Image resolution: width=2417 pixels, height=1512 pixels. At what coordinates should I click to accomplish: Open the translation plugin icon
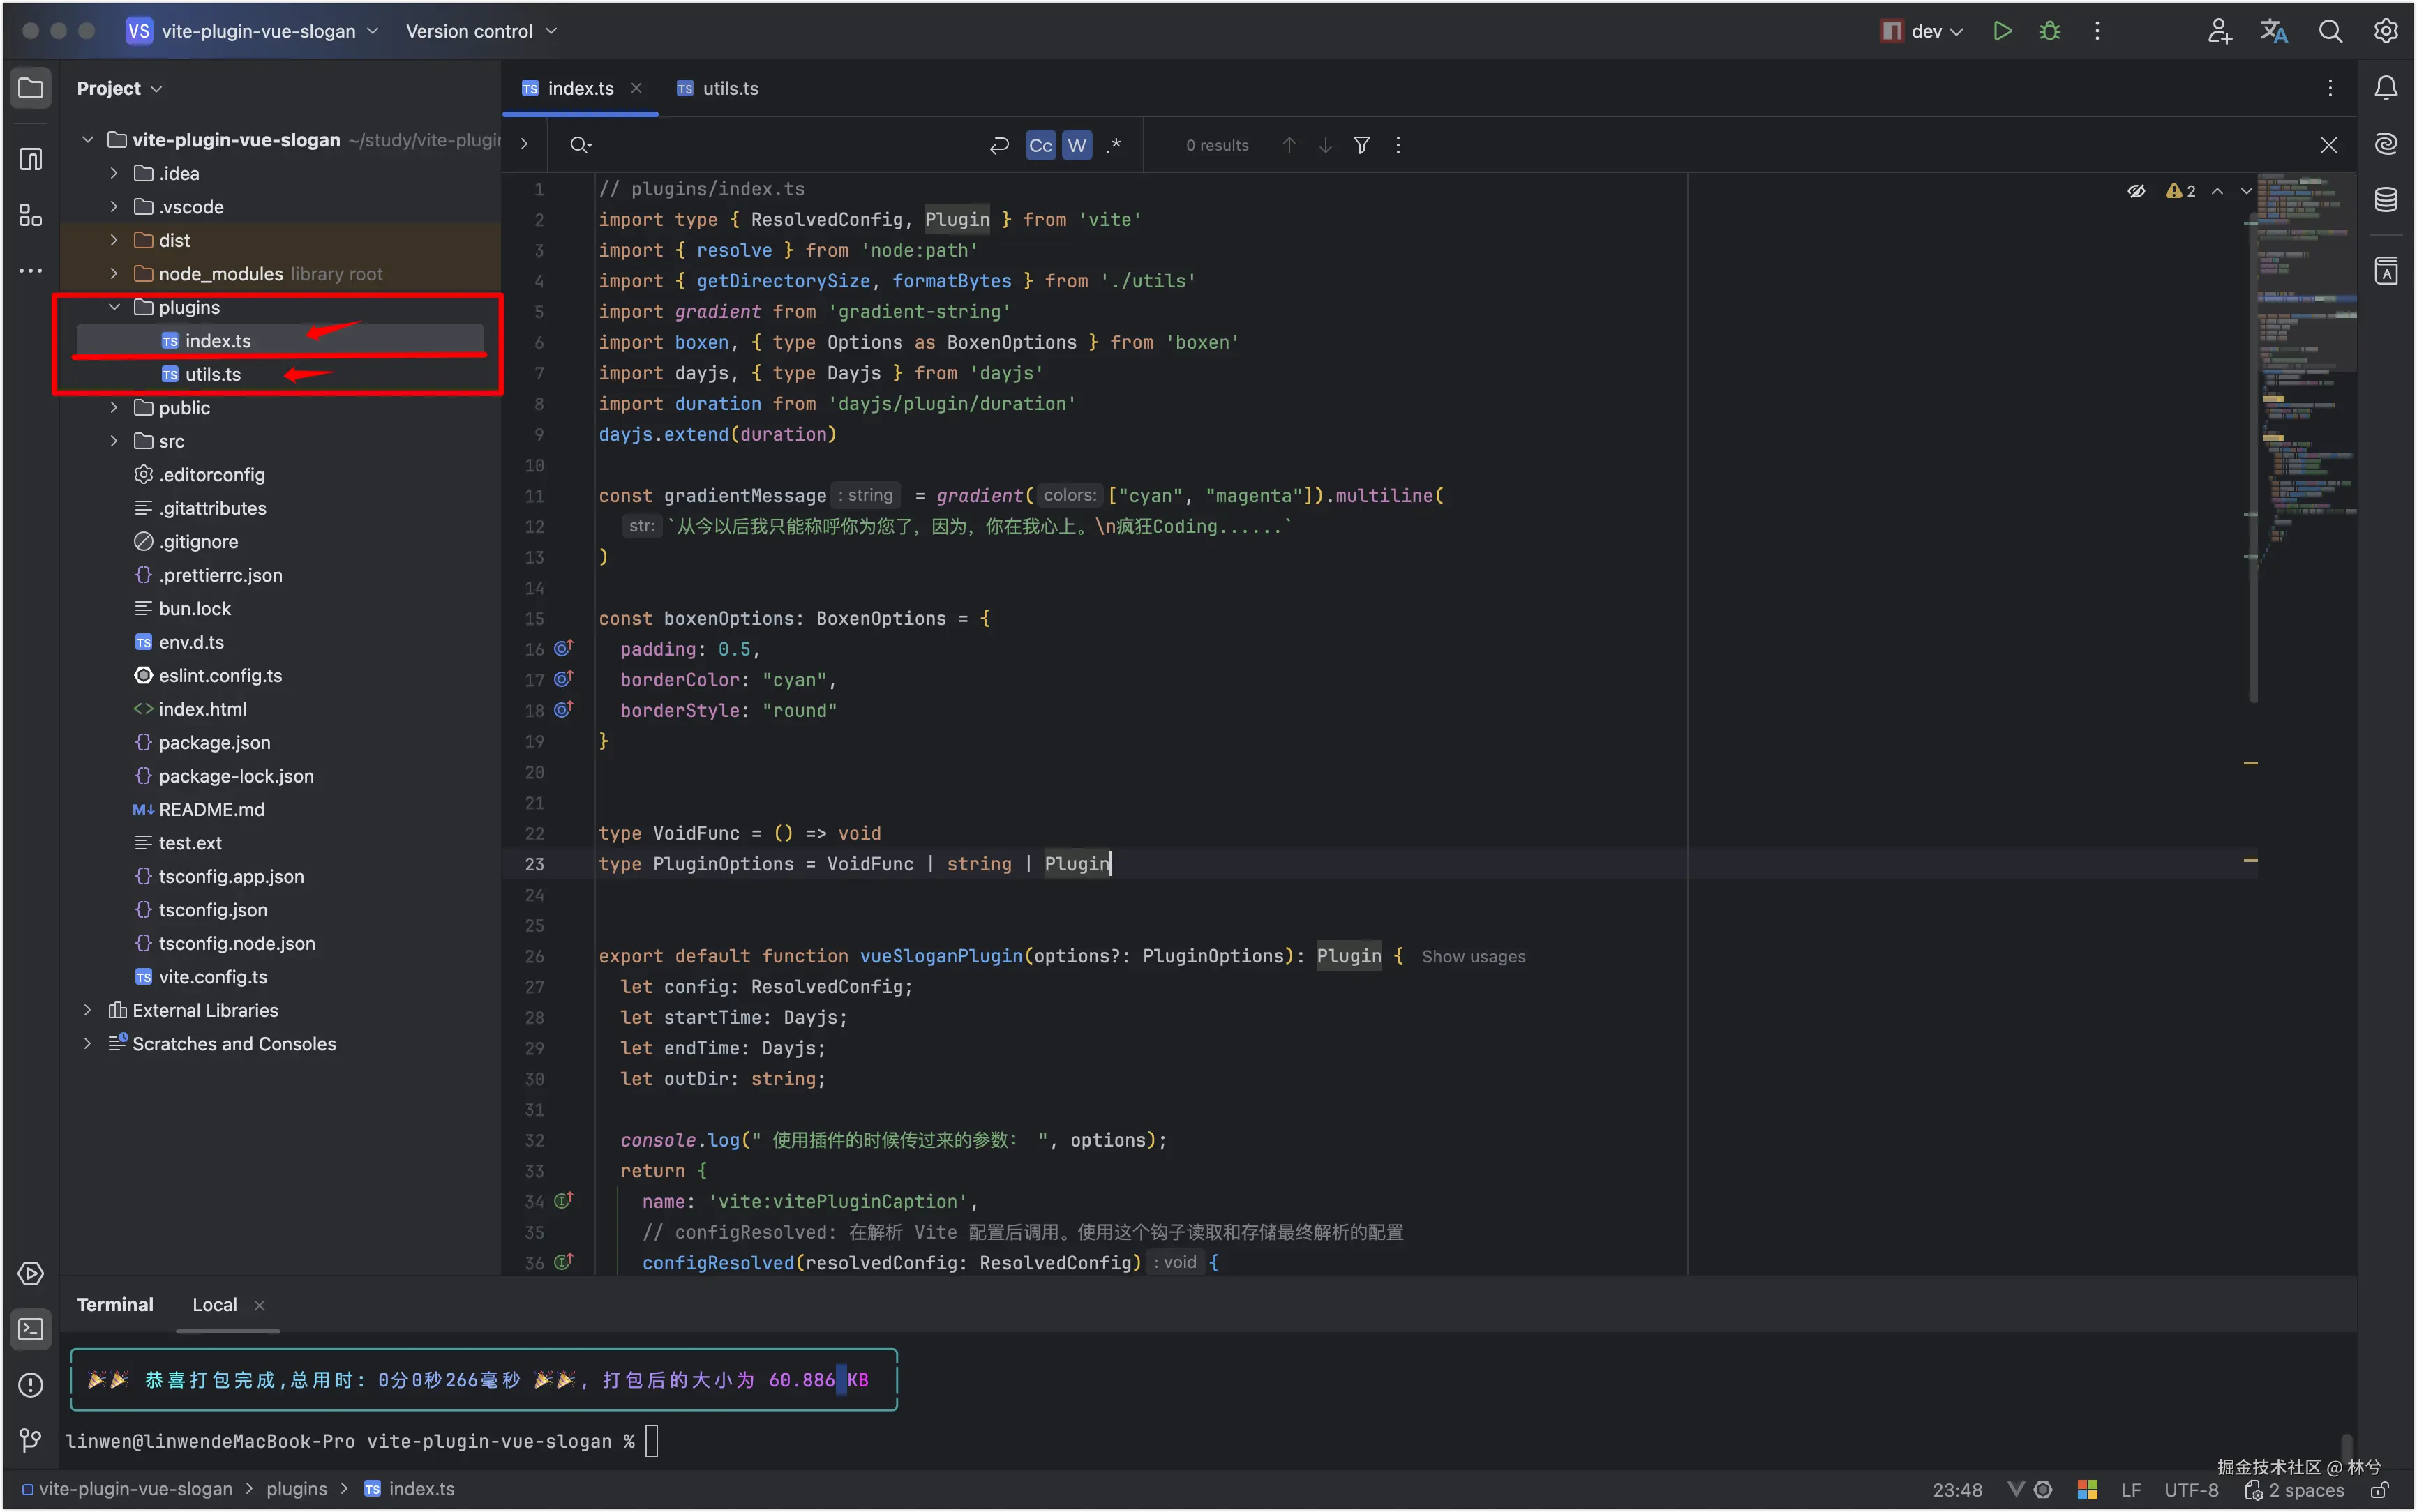(x=2274, y=31)
